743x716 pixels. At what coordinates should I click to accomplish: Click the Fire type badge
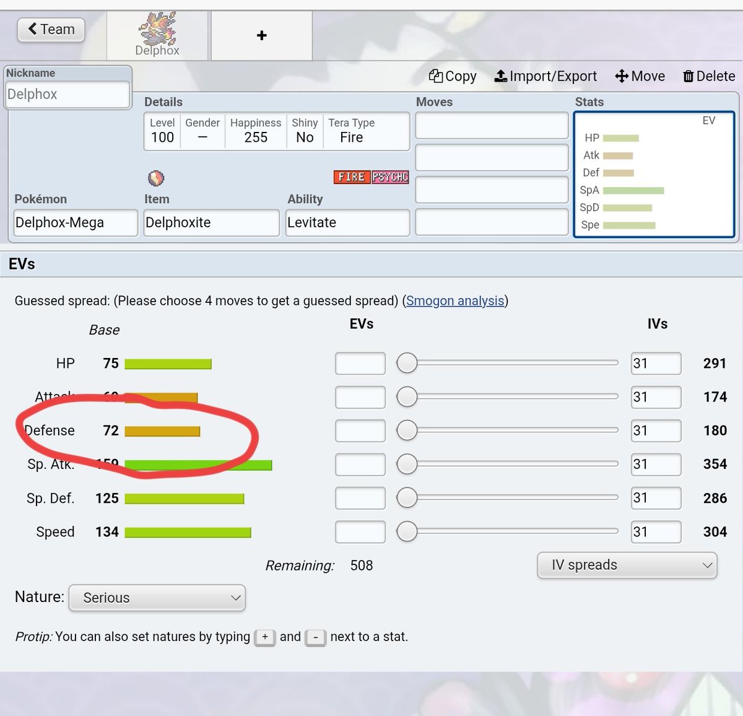[x=352, y=177]
